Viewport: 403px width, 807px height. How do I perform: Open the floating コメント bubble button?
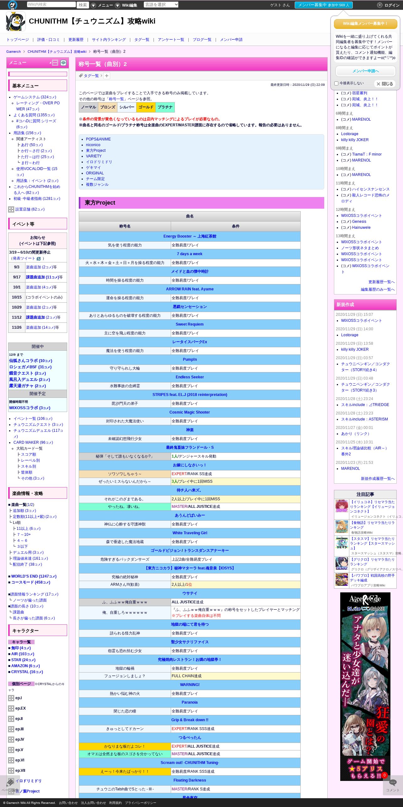coord(393,785)
